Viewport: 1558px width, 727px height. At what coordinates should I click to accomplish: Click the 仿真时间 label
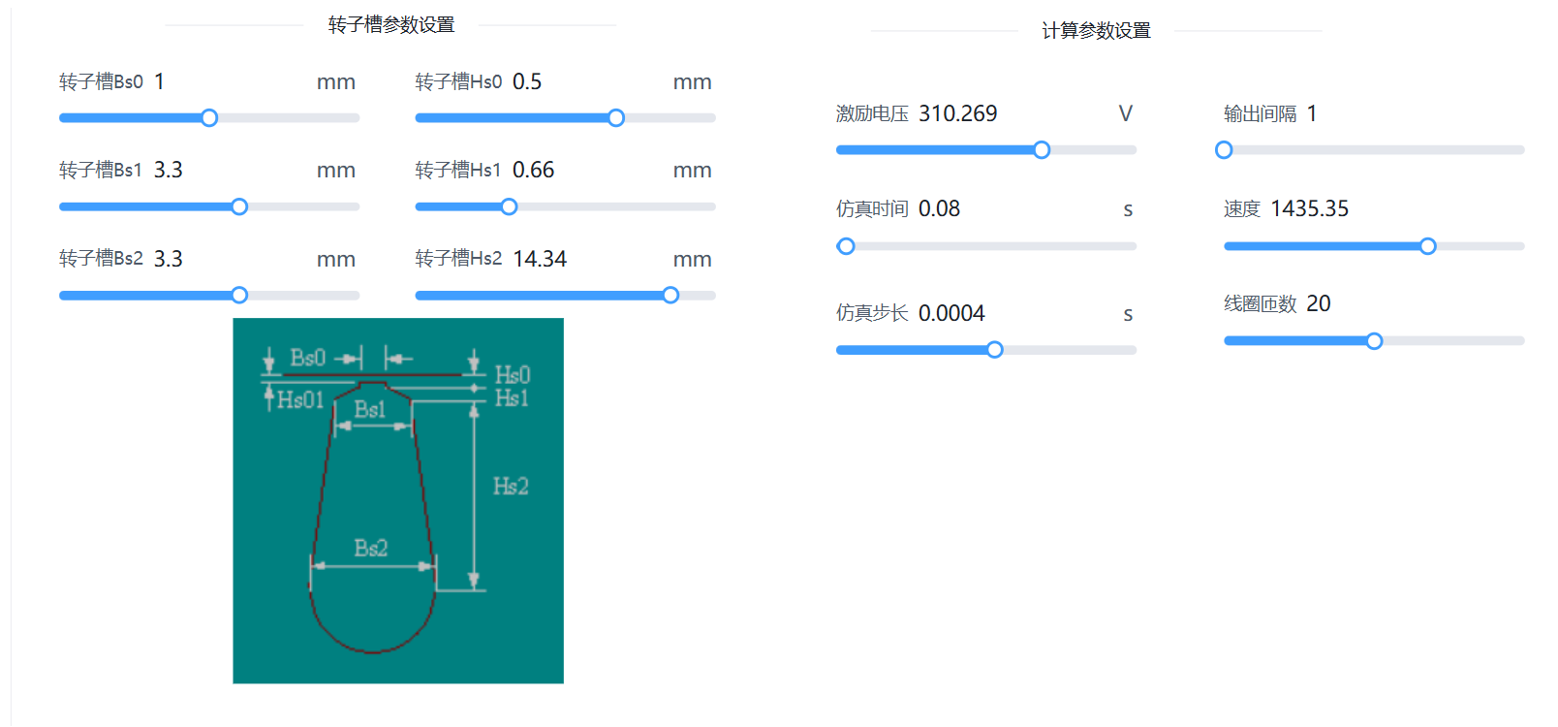(872, 209)
